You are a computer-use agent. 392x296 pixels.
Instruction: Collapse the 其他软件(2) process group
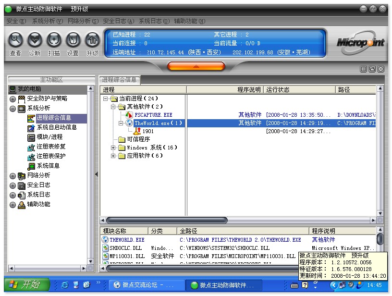click(x=113, y=107)
